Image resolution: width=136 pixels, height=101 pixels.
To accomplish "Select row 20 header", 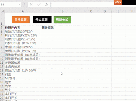I will [x=2, y=98].
